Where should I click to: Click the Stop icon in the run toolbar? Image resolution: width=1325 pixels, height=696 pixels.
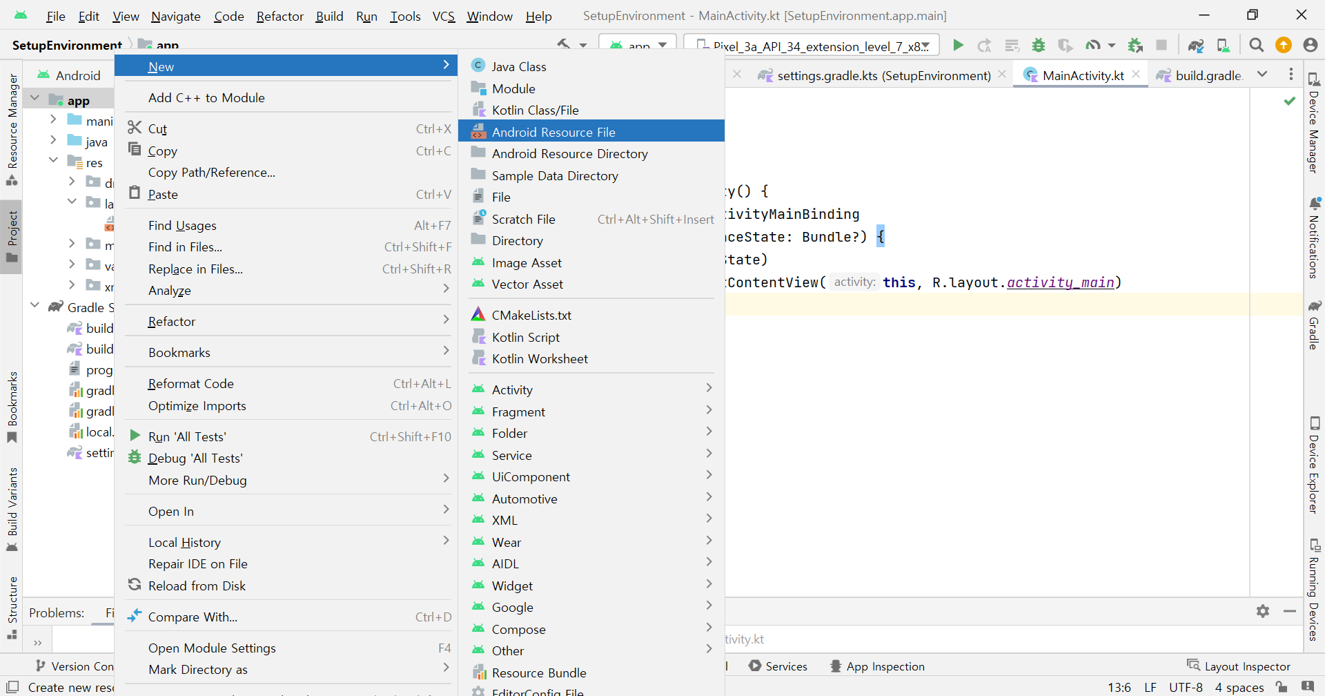click(x=1161, y=46)
